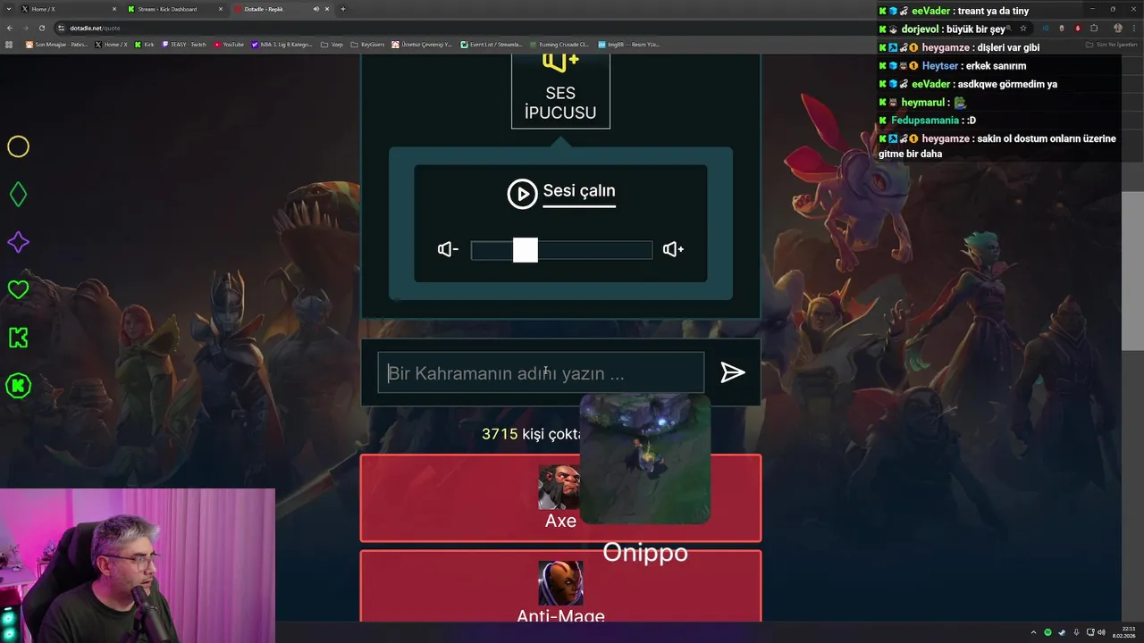
Task: Open the TEASY - Twitch bookmark
Action: 184,44
